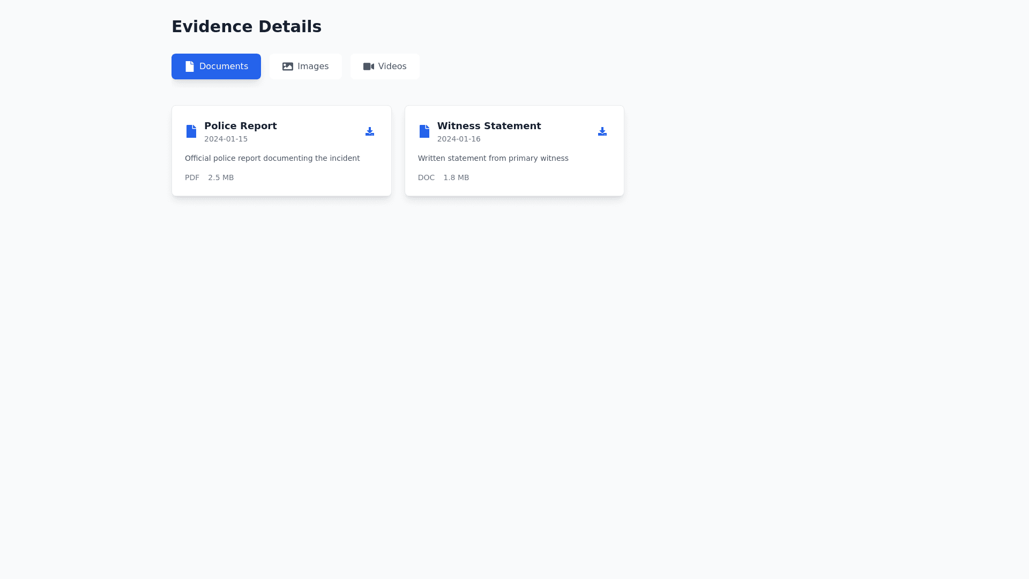Click the 2024-01-15 date label
The image size is (1029, 579).
click(x=226, y=139)
